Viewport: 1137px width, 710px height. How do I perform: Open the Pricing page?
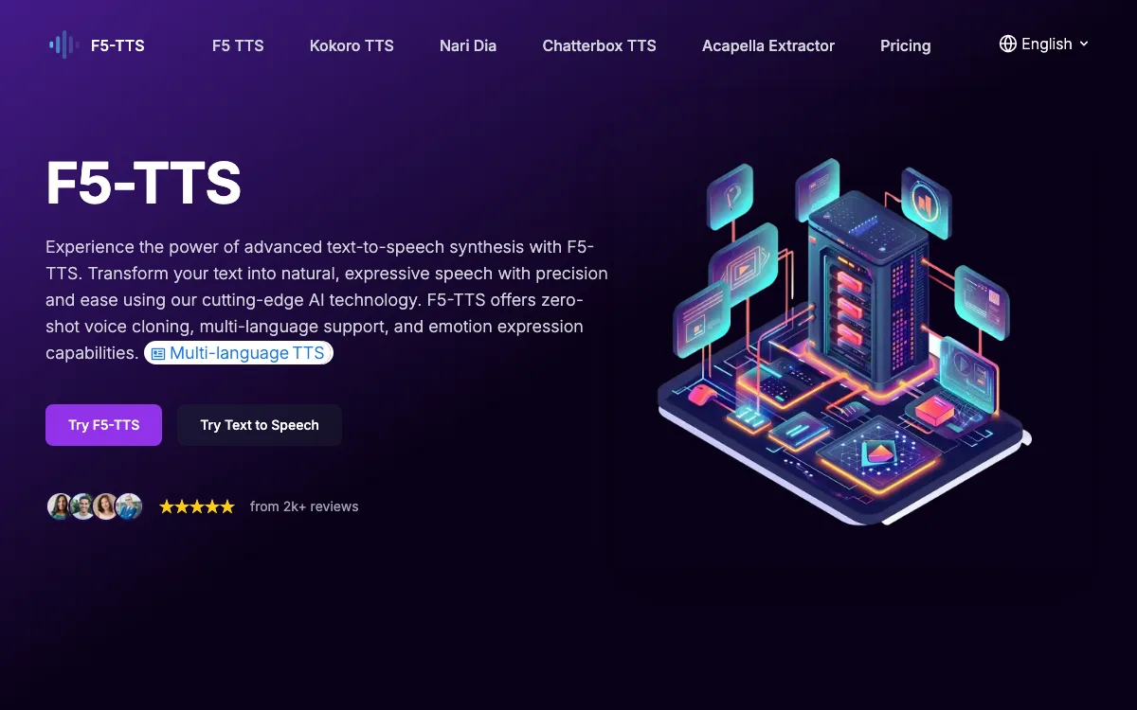click(x=905, y=45)
